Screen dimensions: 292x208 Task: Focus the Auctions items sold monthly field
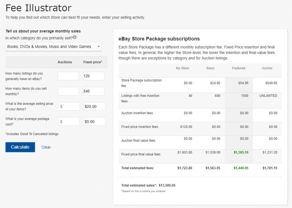click(68, 91)
